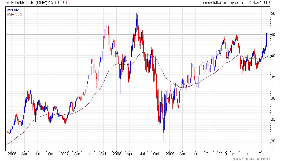This screenshot has height=161, width=295.
Task: Click the Oct label before 2009
Action: (156, 154)
